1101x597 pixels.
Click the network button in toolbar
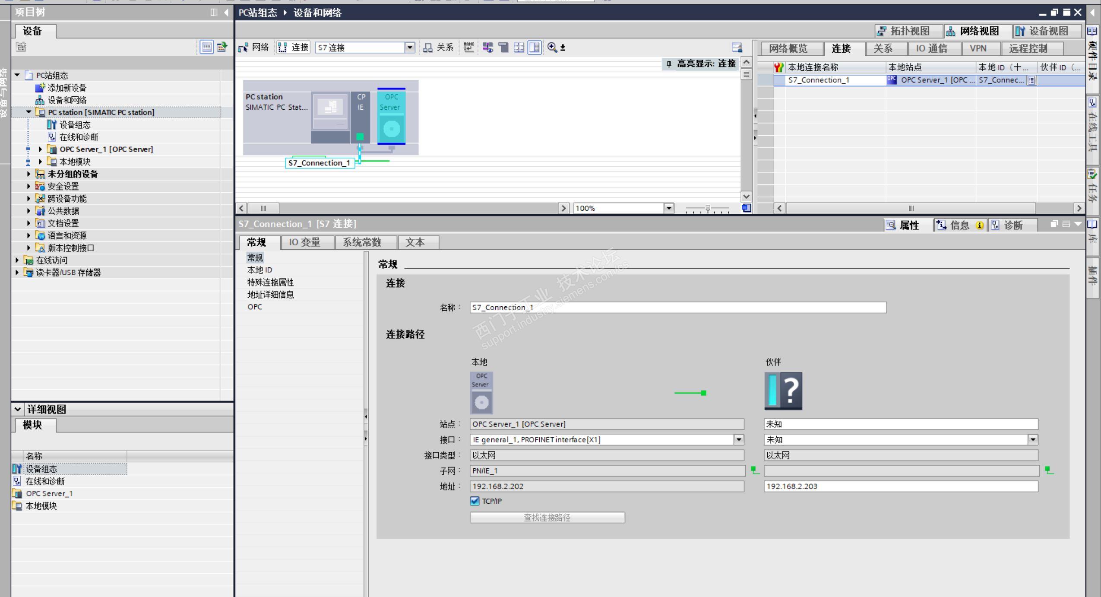point(253,48)
